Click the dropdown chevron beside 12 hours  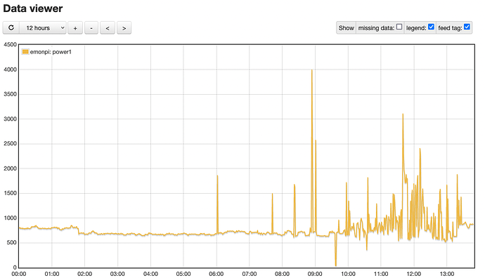click(63, 28)
